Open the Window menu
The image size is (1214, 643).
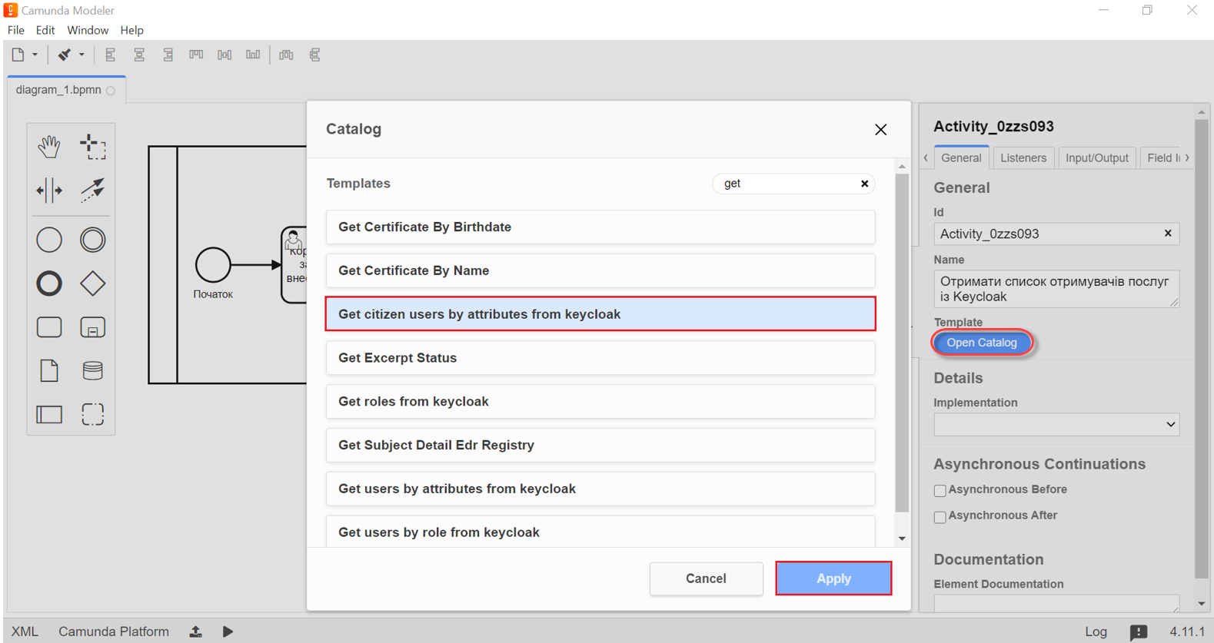click(x=88, y=30)
